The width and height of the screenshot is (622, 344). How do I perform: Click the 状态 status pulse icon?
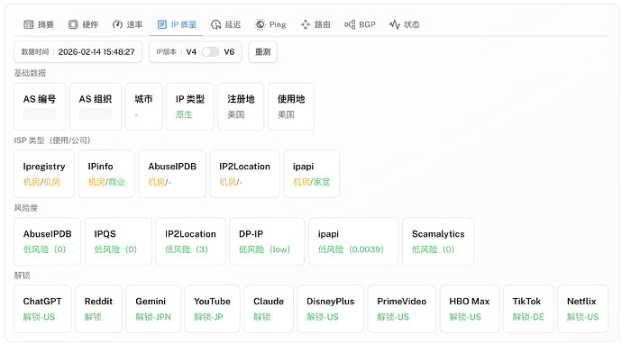[394, 24]
